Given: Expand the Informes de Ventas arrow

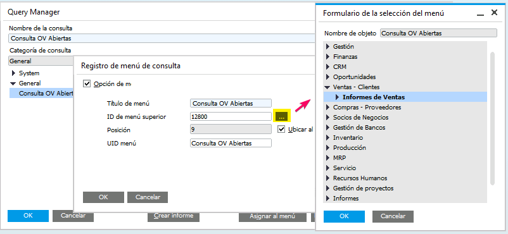Looking at the screenshot, I should click(x=337, y=97).
